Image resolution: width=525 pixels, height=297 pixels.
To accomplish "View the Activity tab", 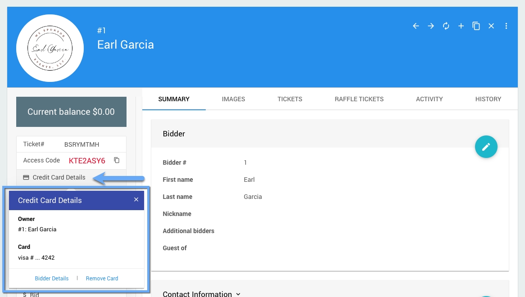I will 429,99.
